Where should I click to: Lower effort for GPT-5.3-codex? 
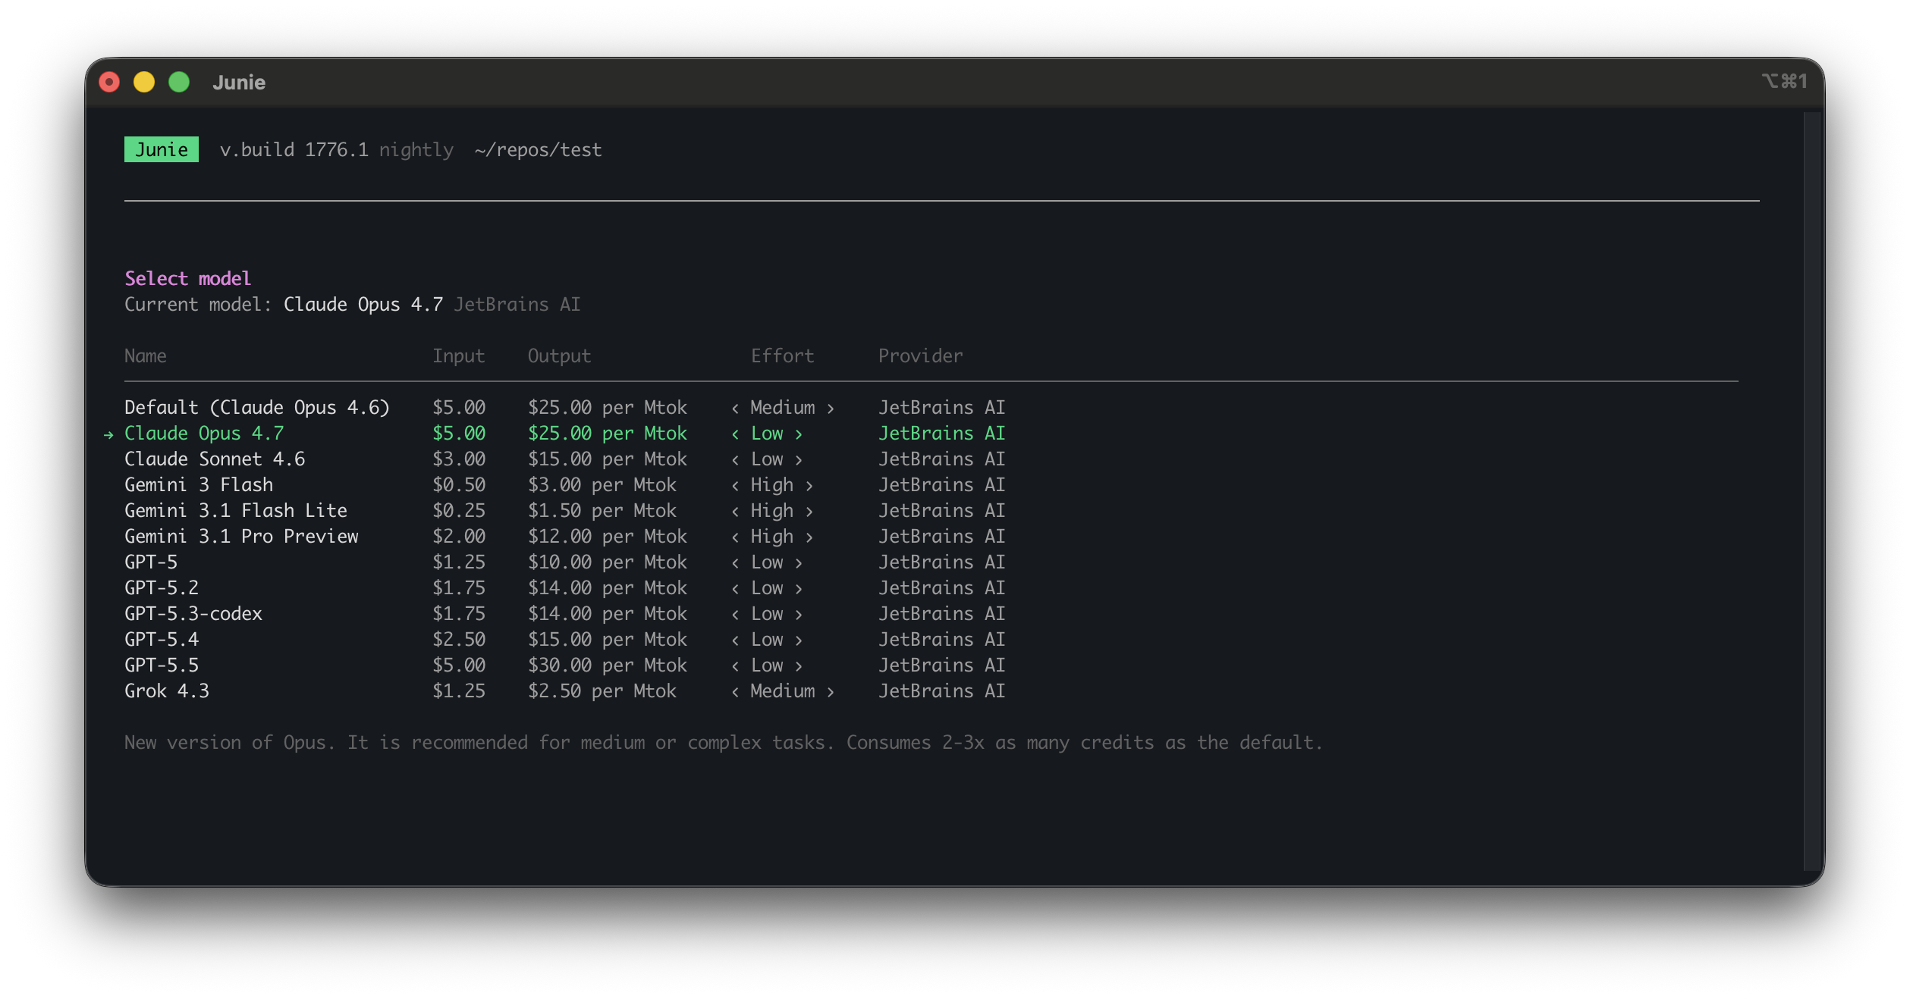point(735,615)
